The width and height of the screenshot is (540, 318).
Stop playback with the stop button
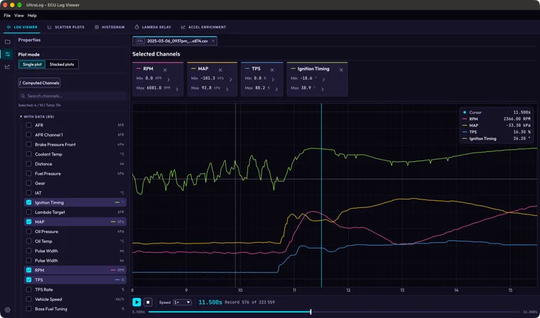[x=148, y=302]
